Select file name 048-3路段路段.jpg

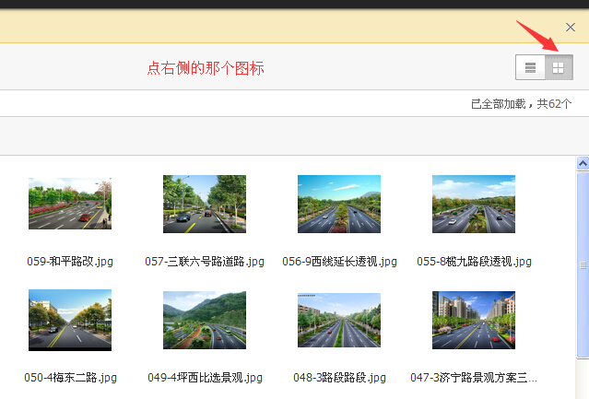coord(339,377)
